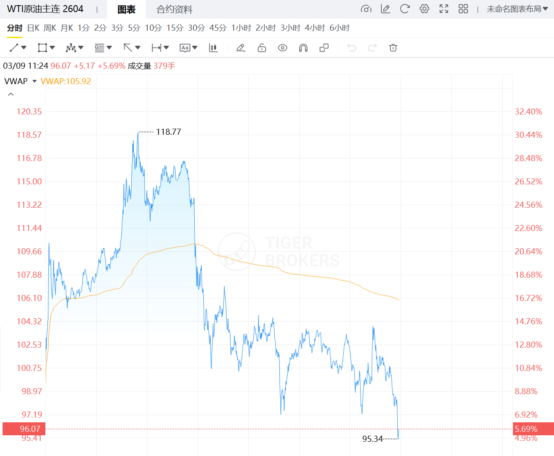Viewport: 554px width, 456px height.
Task: Select the 1小时 interval
Action: click(241, 28)
